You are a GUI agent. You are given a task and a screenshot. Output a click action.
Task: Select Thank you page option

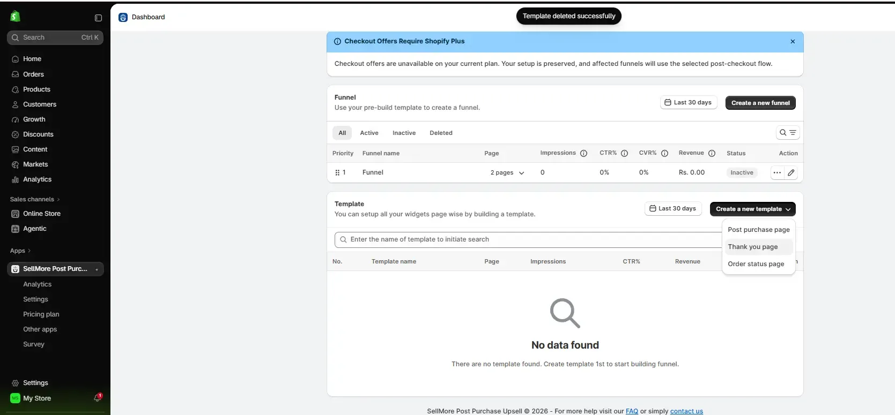(x=758, y=247)
